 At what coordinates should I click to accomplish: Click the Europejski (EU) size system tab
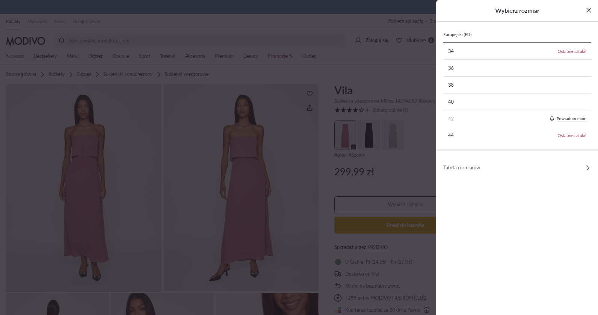point(458,35)
